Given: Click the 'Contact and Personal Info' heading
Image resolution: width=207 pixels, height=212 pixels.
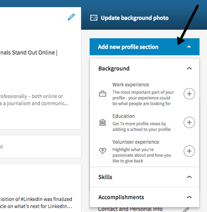Looking at the screenshot, I should click(130, 209).
